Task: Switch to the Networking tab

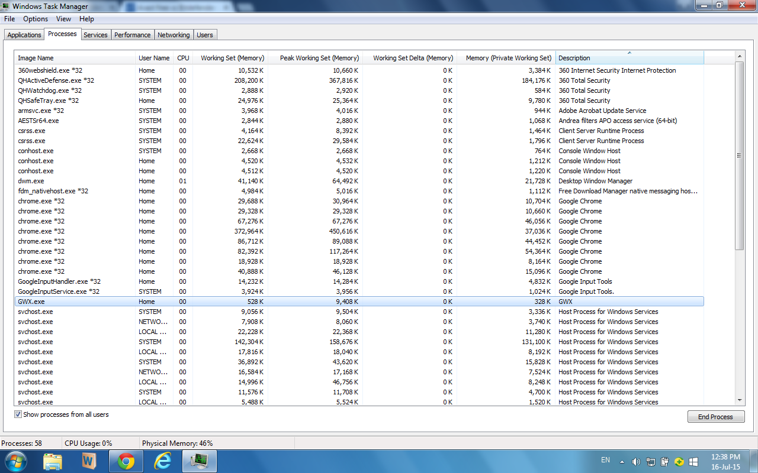Action: 174,35
